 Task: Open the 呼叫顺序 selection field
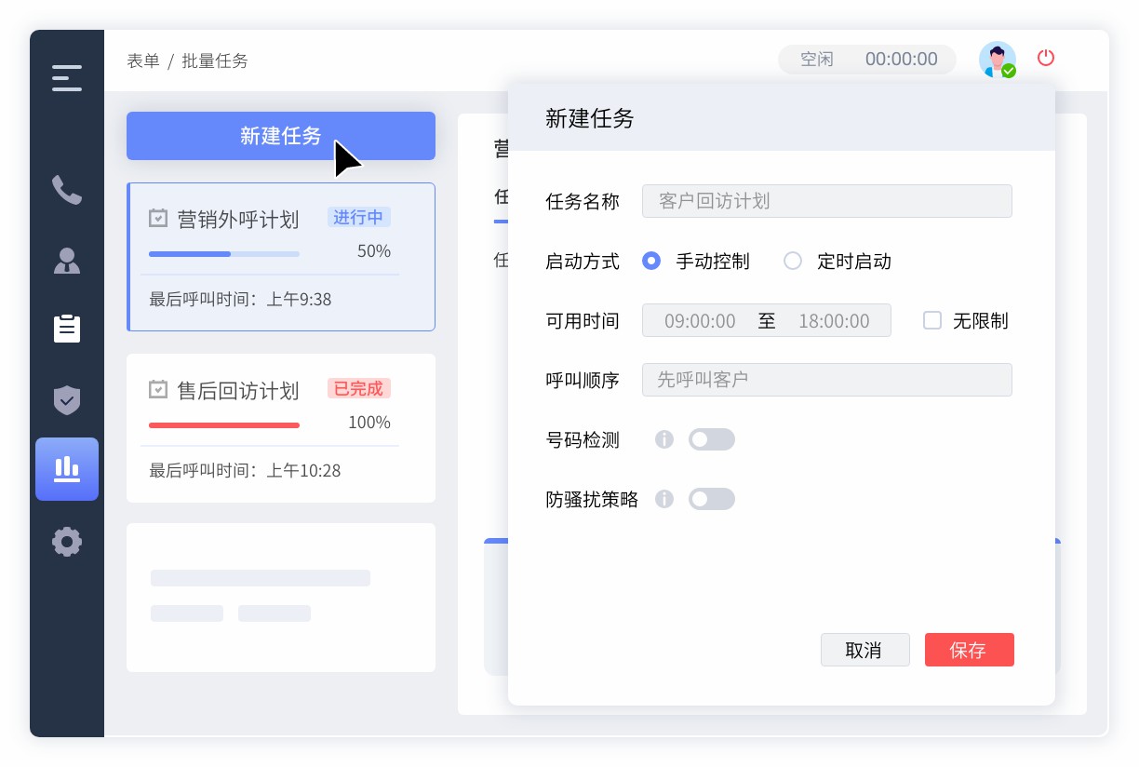[826, 380]
